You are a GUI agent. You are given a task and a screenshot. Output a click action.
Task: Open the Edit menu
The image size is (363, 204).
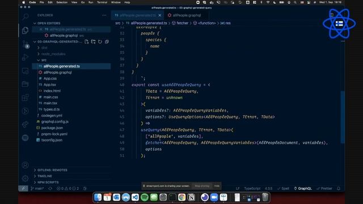coord(50,2)
